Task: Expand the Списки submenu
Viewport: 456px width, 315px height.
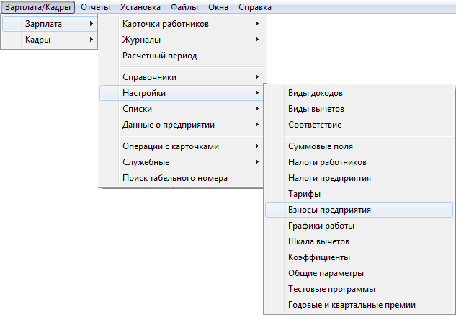Action: (182, 109)
